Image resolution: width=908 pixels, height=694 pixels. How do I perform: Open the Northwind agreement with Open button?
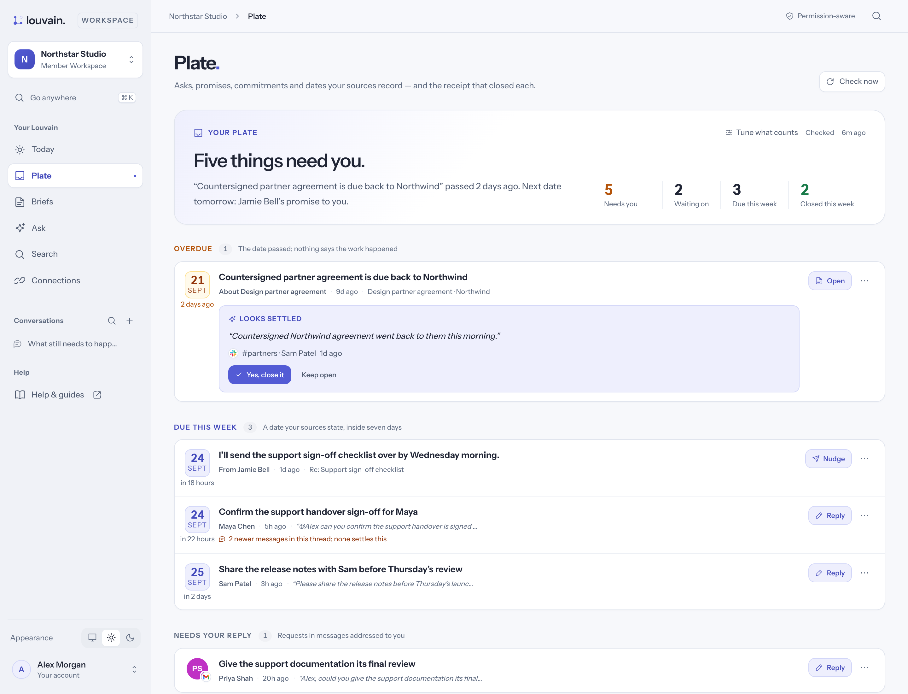point(829,281)
